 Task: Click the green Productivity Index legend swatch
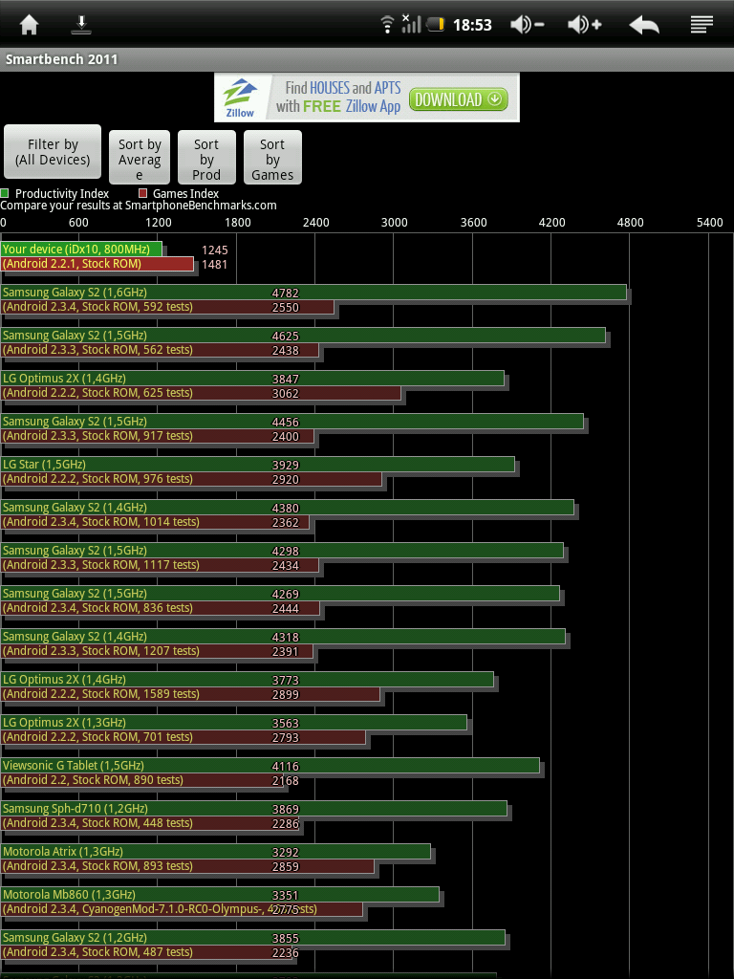click(6, 194)
